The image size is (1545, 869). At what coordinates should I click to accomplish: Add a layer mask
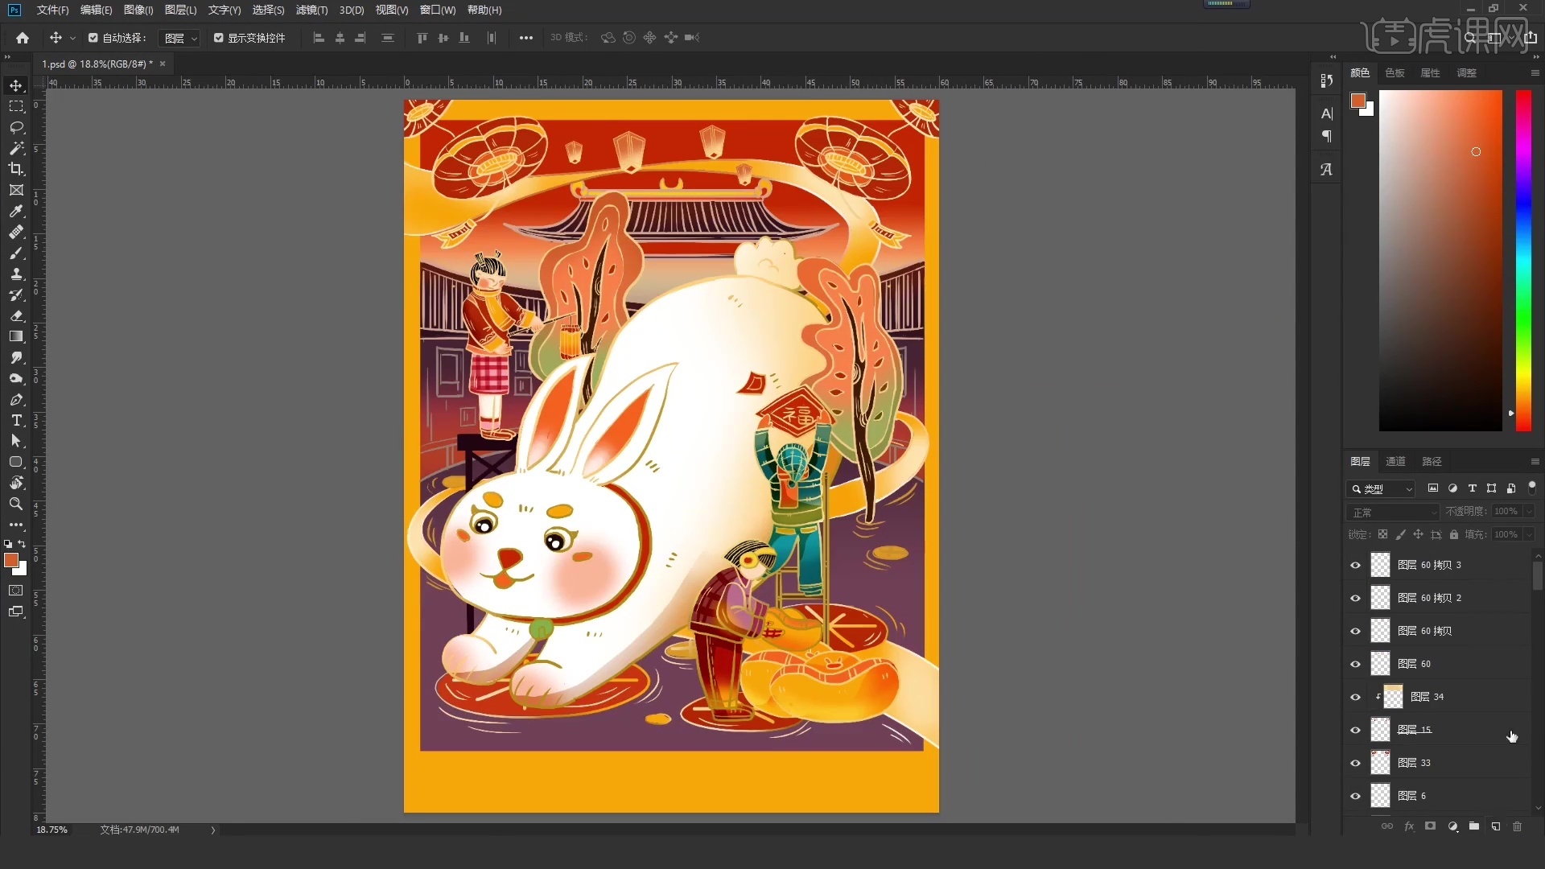tap(1430, 826)
